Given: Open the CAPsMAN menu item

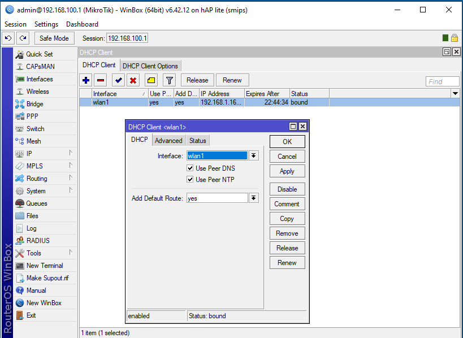Looking at the screenshot, I should 45,67.
